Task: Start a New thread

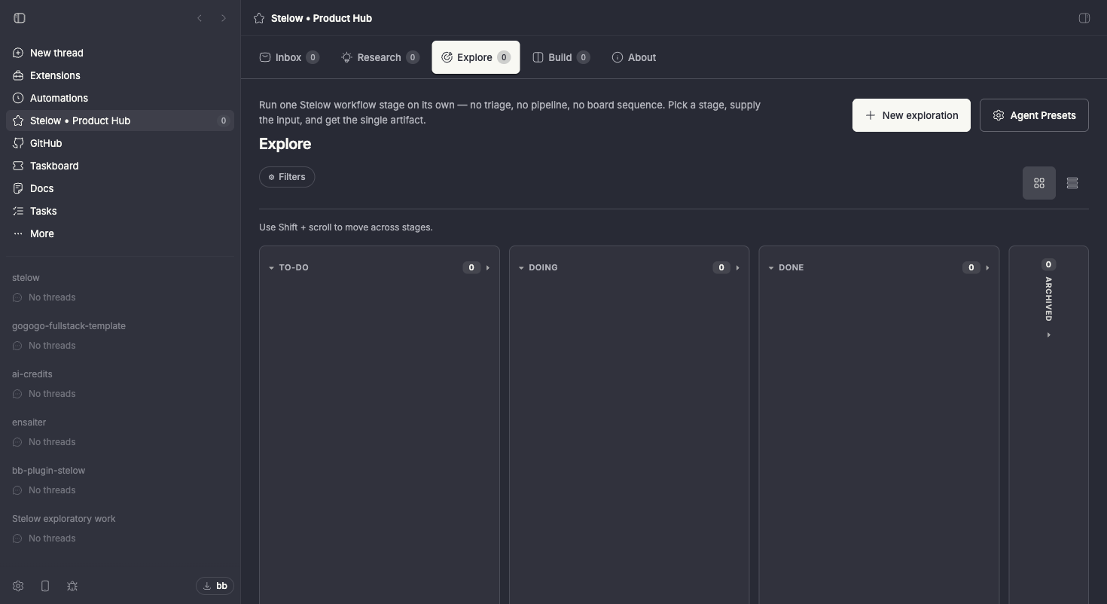Action: pyautogui.click(x=120, y=53)
